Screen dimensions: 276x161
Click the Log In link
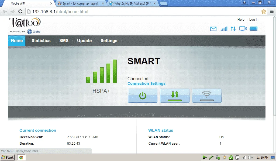[x=254, y=20]
